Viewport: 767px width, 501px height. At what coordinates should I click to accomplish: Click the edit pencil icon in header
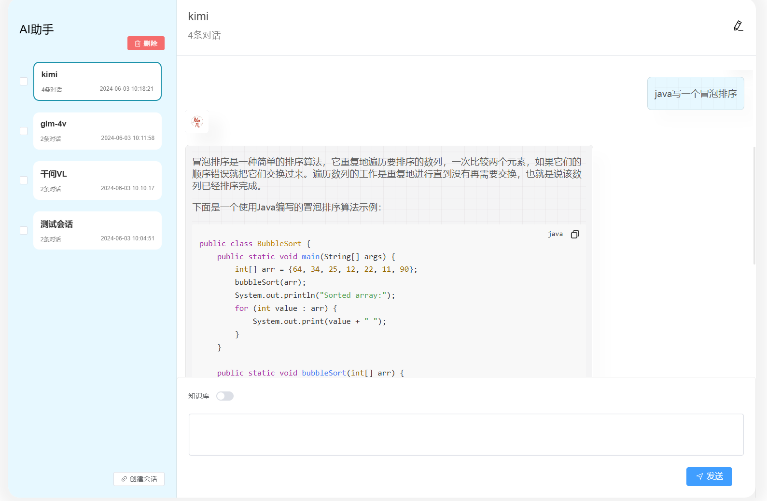click(x=738, y=26)
